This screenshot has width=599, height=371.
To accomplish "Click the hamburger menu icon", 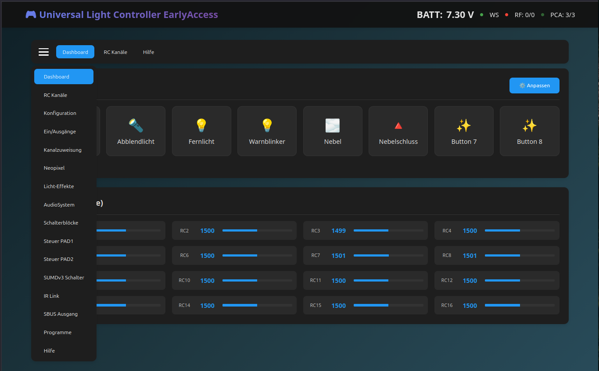I will tap(43, 52).
